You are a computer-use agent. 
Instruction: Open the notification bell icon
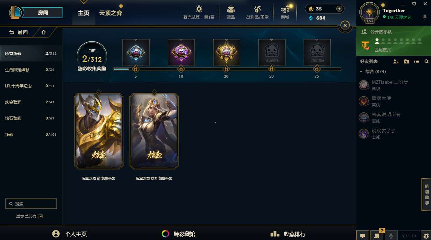pyautogui.click(x=425, y=17)
